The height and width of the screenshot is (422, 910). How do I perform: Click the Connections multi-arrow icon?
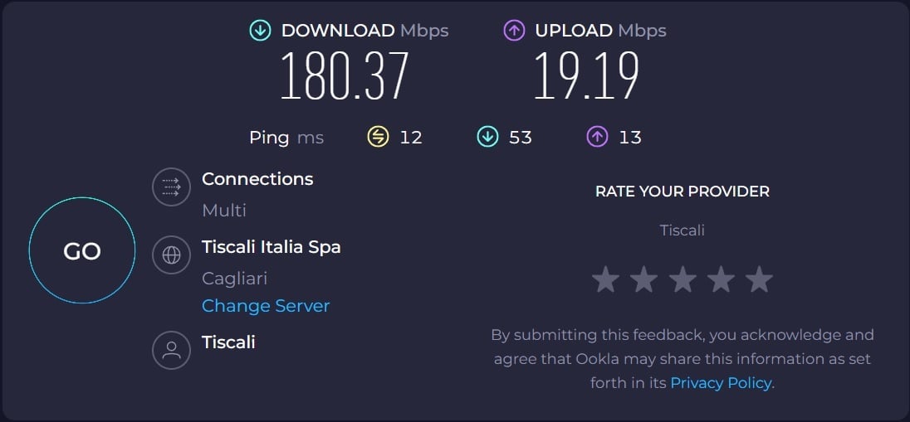pyautogui.click(x=172, y=187)
